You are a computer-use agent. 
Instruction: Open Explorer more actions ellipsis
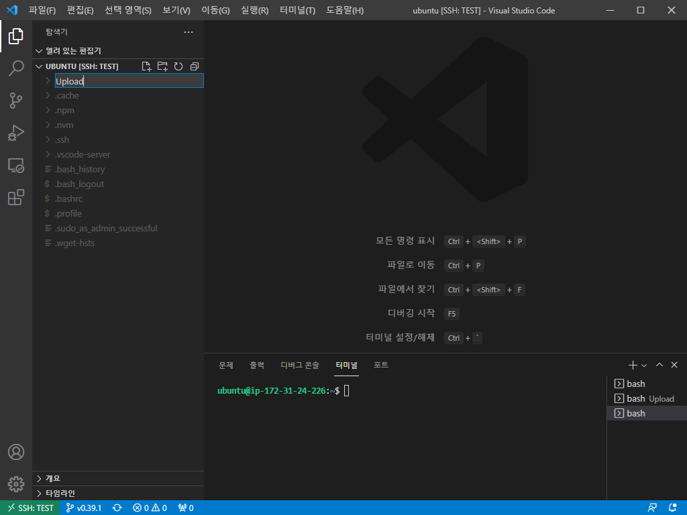pyautogui.click(x=189, y=32)
